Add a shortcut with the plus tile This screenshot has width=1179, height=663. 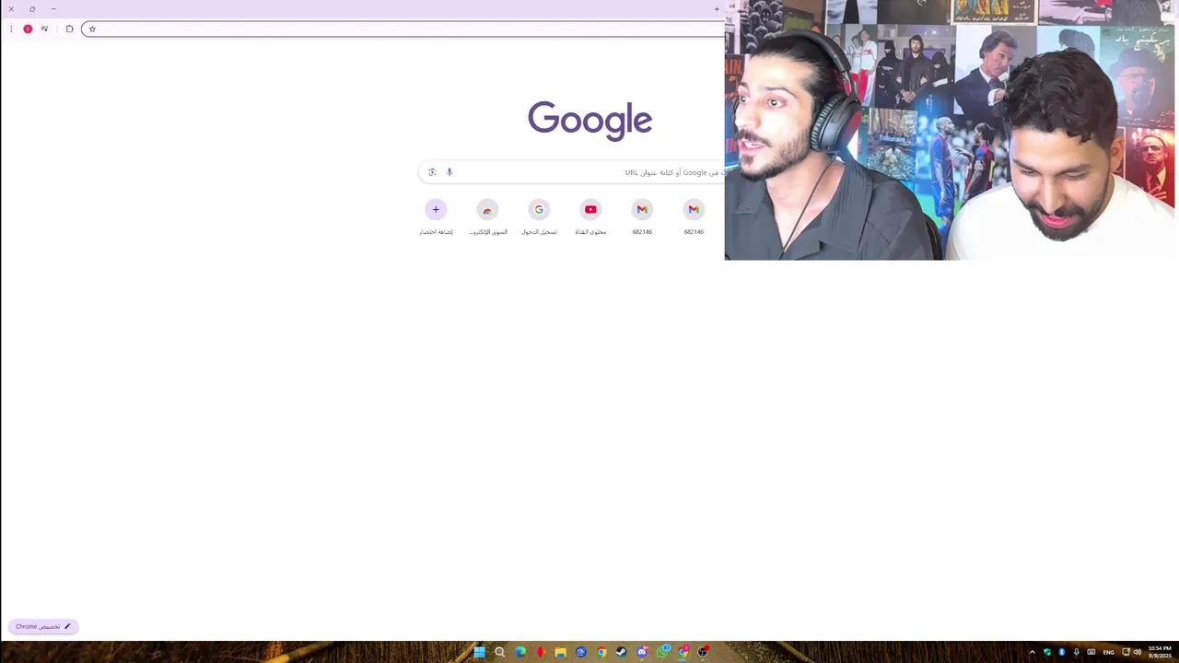click(x=436, y=209)
